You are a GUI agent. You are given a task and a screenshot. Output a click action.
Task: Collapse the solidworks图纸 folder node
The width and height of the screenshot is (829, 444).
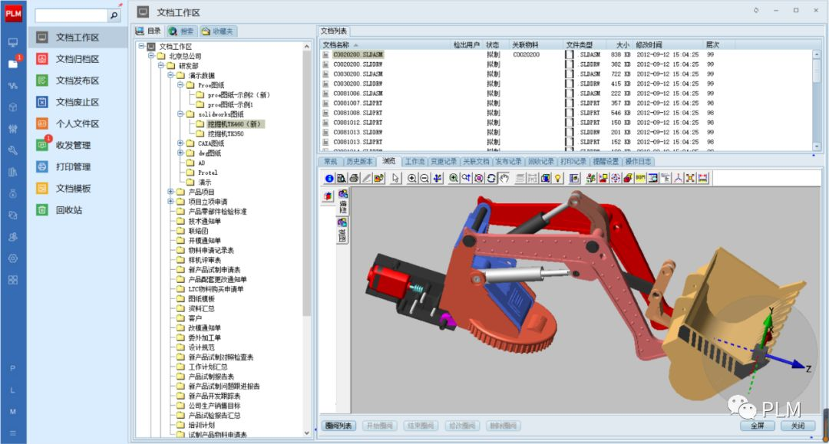[x=180, y=114]
